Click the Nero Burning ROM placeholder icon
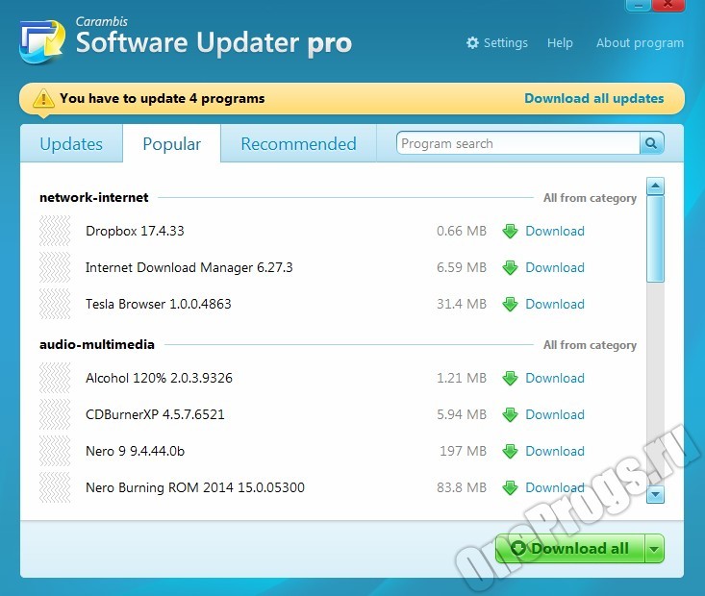 [x=55, y=487]
